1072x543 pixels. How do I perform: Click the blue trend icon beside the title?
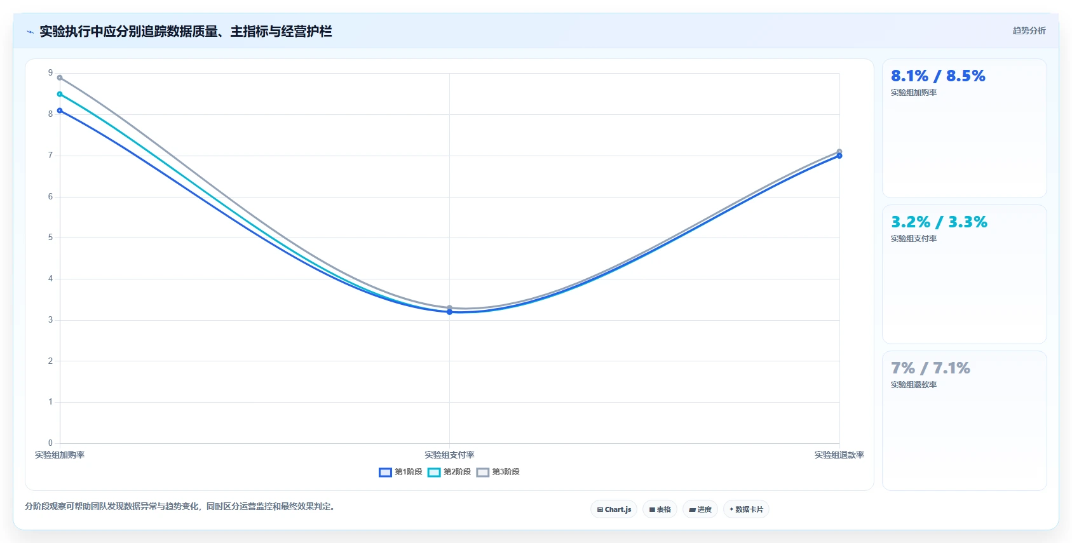30,32
